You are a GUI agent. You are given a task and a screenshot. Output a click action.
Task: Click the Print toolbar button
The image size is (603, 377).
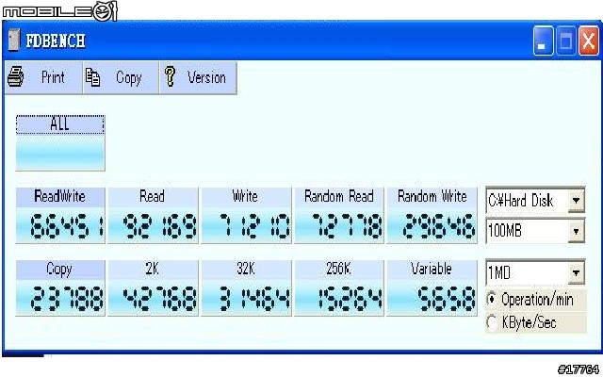[44, 77]
